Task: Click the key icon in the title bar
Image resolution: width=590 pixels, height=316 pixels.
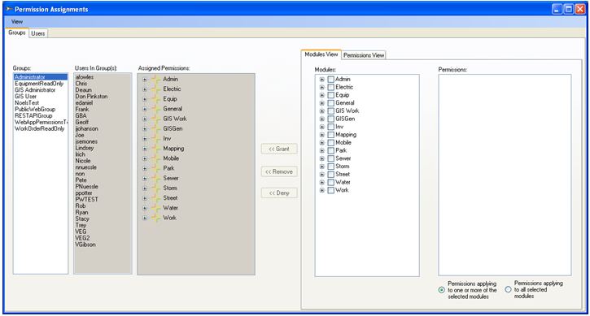Action: [x=9, y=9]
